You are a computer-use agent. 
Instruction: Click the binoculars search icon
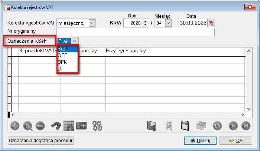coord(56,126)
